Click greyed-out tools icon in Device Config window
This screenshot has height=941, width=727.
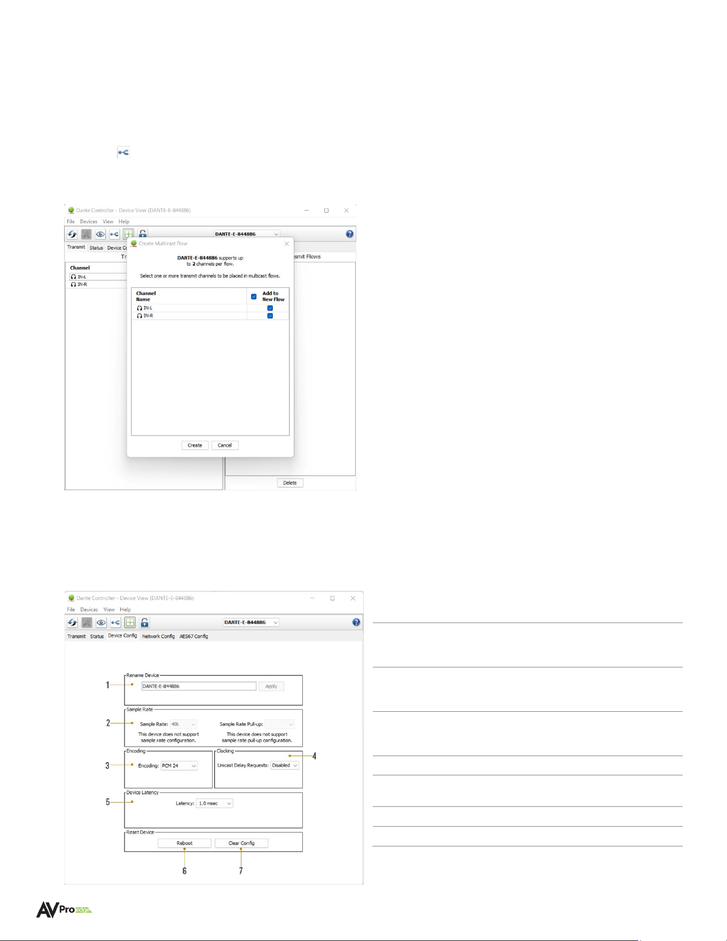tap(87, 623)
